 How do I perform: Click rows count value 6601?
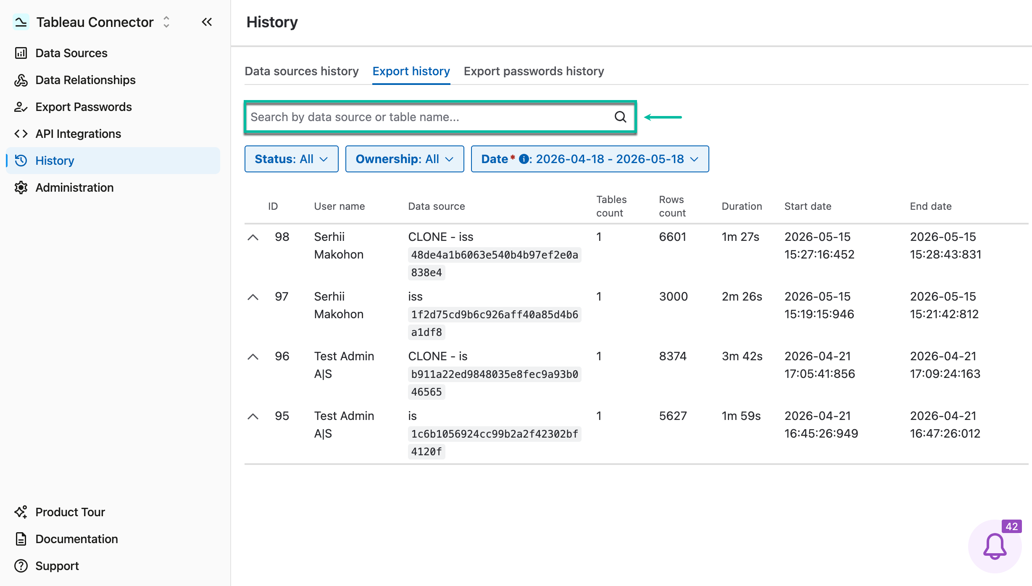[x=672, y=237]
